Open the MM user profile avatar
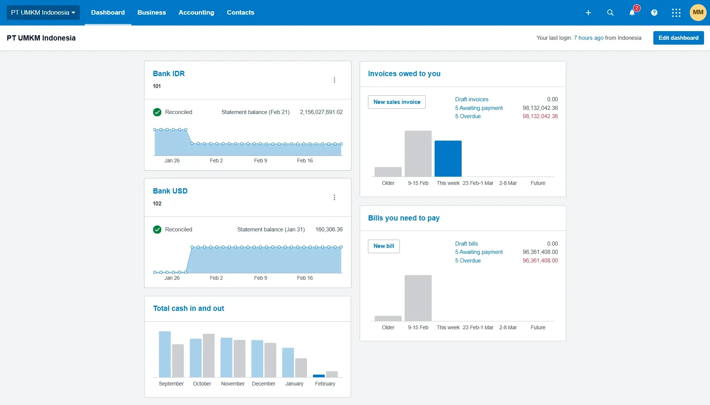Screen dimensions: 710x405 [698, 13]
